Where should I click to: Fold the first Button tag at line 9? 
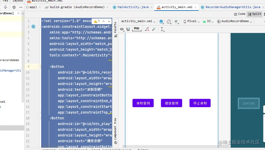(40, 67)
